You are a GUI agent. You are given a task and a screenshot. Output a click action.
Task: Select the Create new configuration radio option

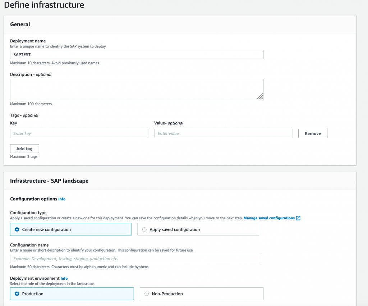tap(17, 229)
